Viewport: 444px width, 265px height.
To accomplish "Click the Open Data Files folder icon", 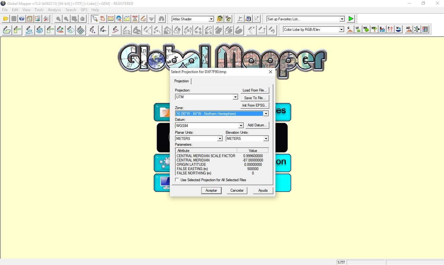I will (x=6, y=19).
